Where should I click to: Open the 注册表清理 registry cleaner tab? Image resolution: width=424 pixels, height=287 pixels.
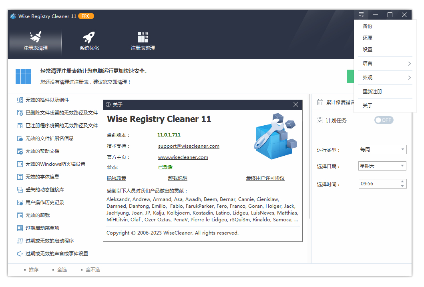click(35, 42)
